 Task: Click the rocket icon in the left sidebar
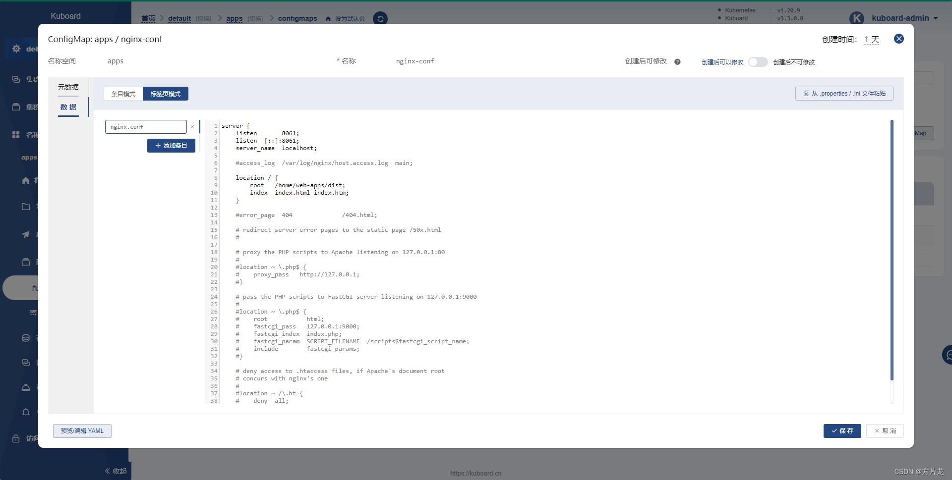click(26, 234)
